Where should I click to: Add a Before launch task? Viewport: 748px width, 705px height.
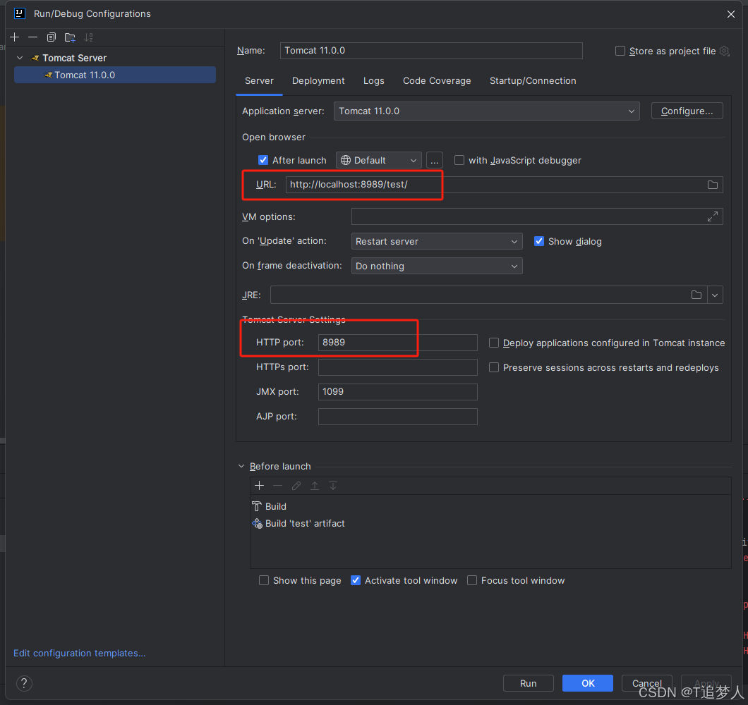260,485
